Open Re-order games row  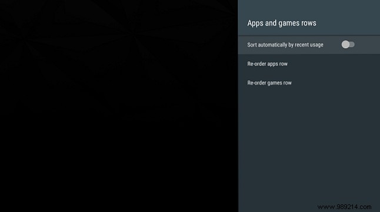coord(309,83)
